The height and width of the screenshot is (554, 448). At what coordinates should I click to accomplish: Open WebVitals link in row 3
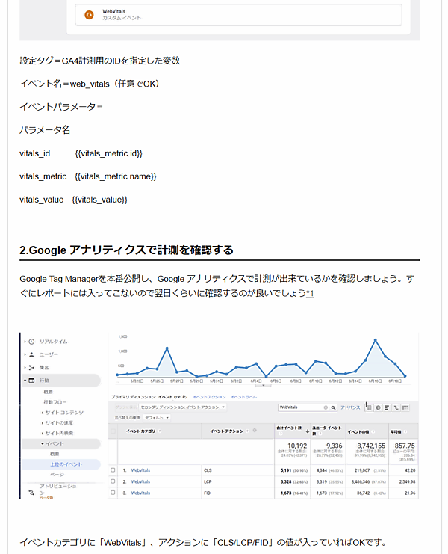click(x=140, y=493)
